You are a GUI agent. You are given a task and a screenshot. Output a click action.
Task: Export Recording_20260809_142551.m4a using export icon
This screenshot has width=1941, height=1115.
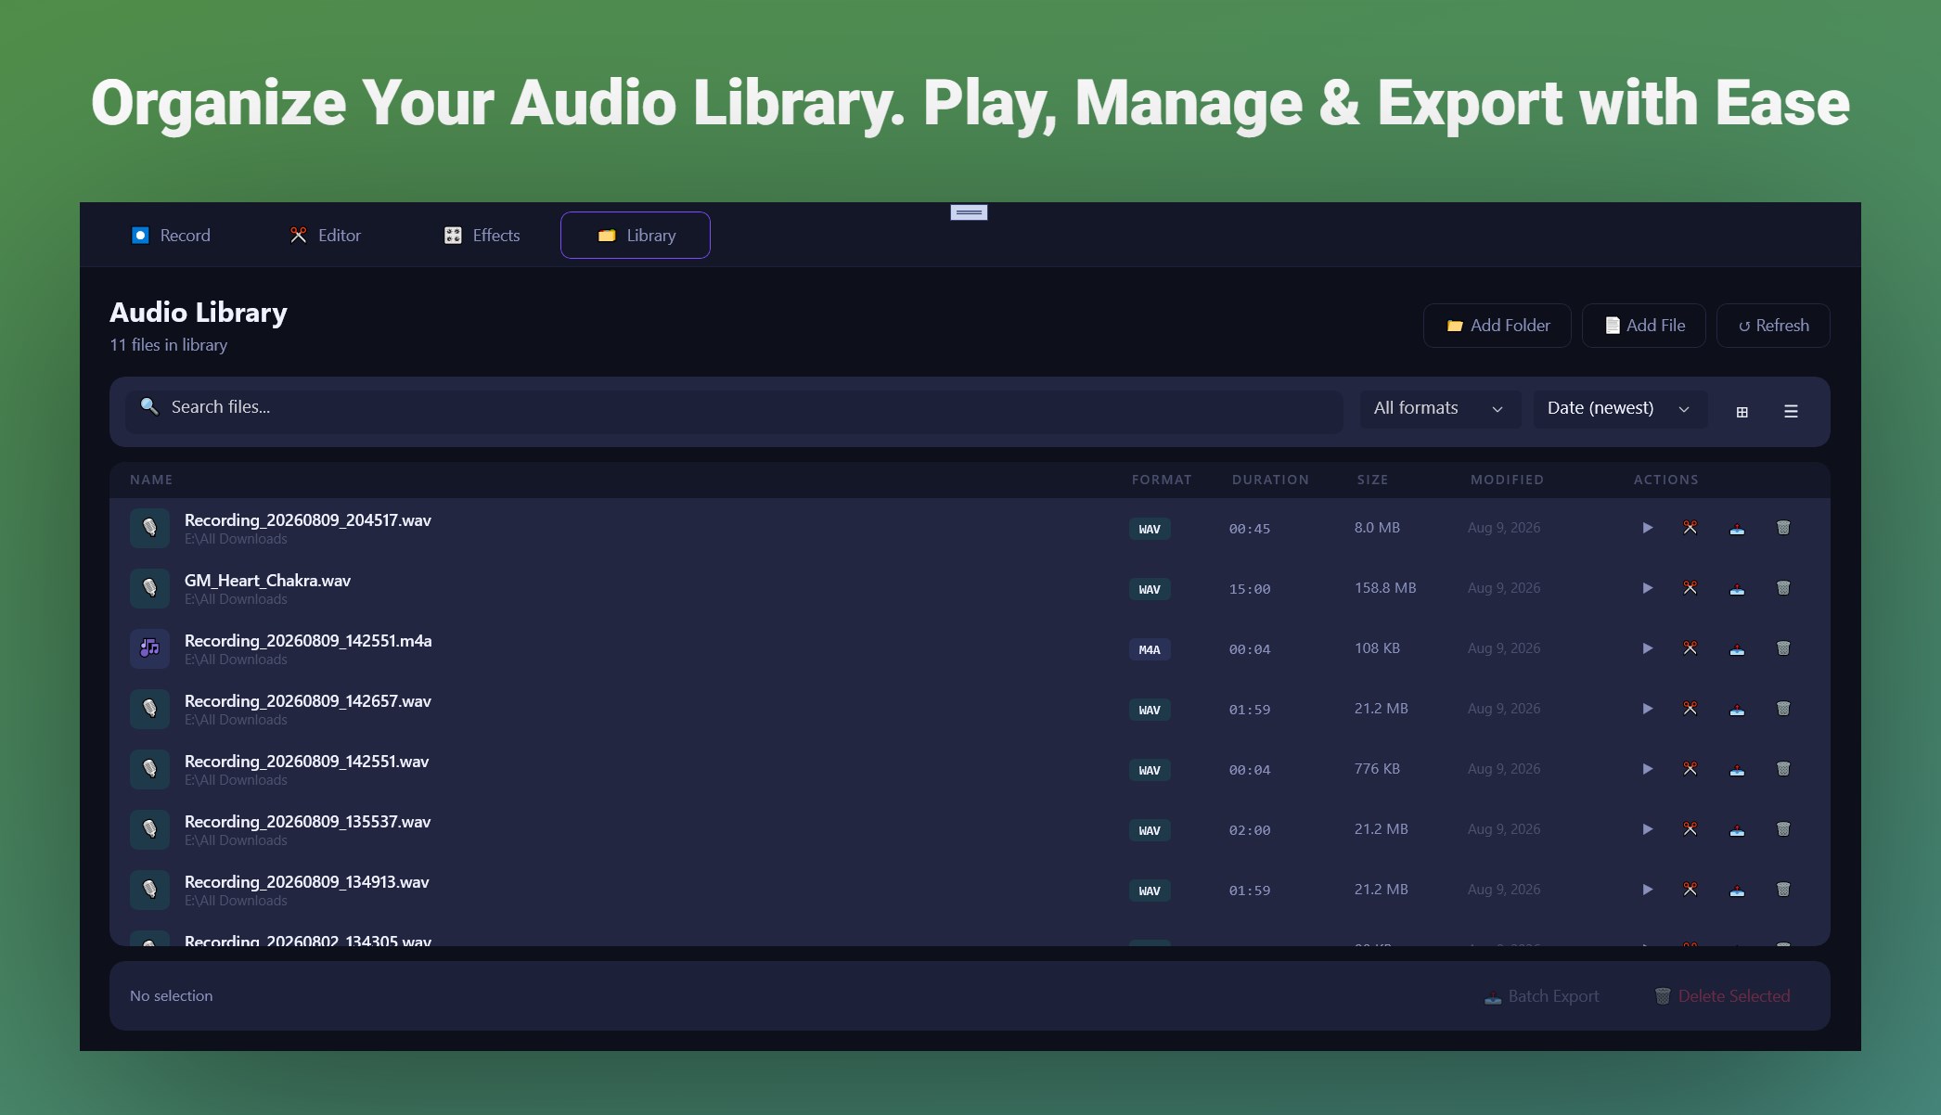pos(1737,648)
